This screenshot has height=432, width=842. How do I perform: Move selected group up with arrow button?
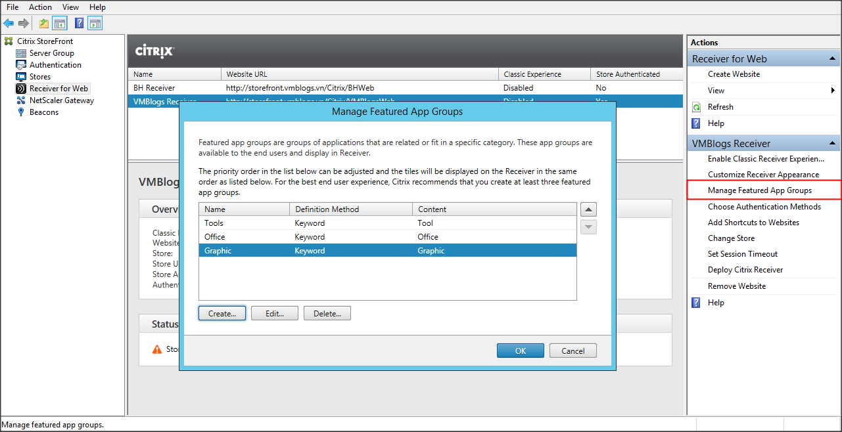point(589,210)
